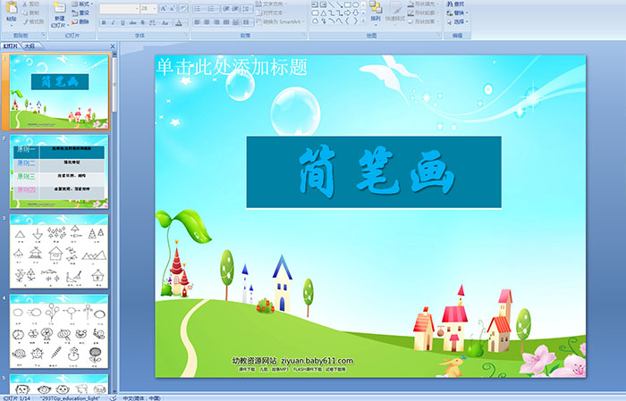This screenshot has height=401, width=626.
Task: Open Quick Styles (快速样式) gallery
Action: 395,13
